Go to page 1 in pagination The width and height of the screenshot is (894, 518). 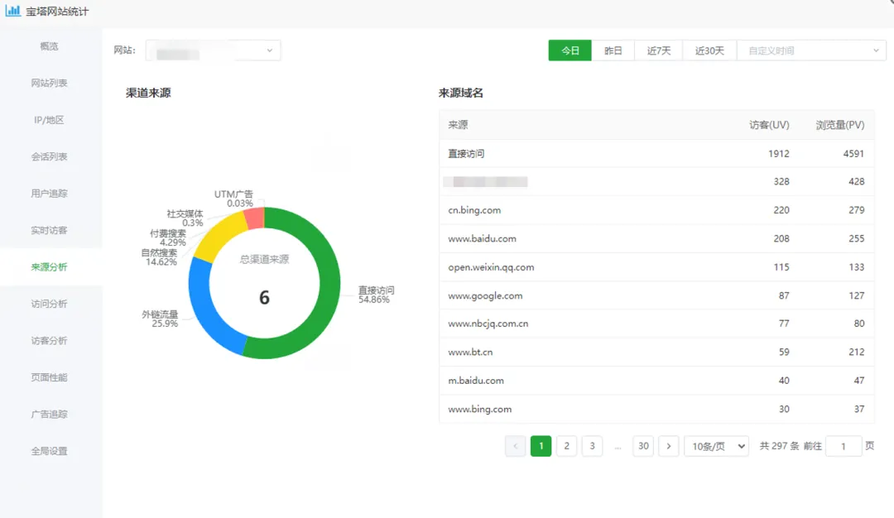(x=541, y=446)
